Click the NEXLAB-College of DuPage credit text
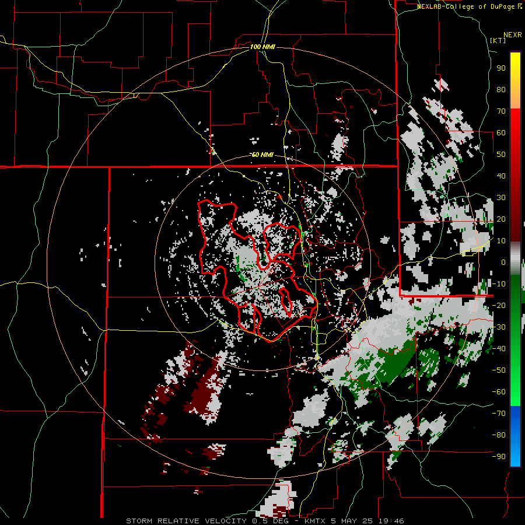The width and height of the screenshot is (525, 525). point(469,6)
